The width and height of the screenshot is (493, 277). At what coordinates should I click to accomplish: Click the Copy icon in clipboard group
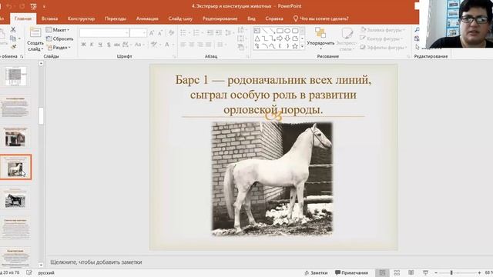tap(13, 38)
